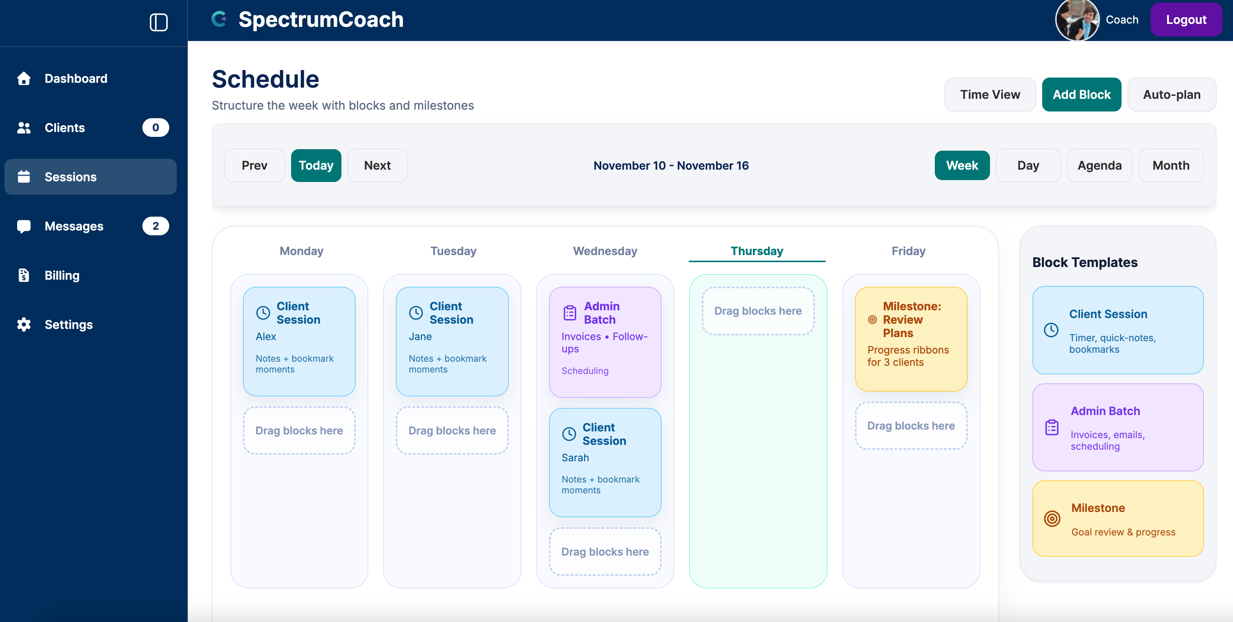
Task: Switch to Day view
Action: [x=1028, y=165]
